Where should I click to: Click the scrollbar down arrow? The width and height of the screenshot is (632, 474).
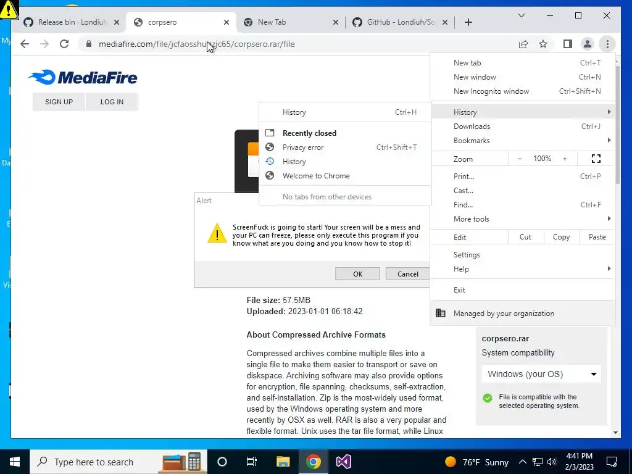pos(615,433)
